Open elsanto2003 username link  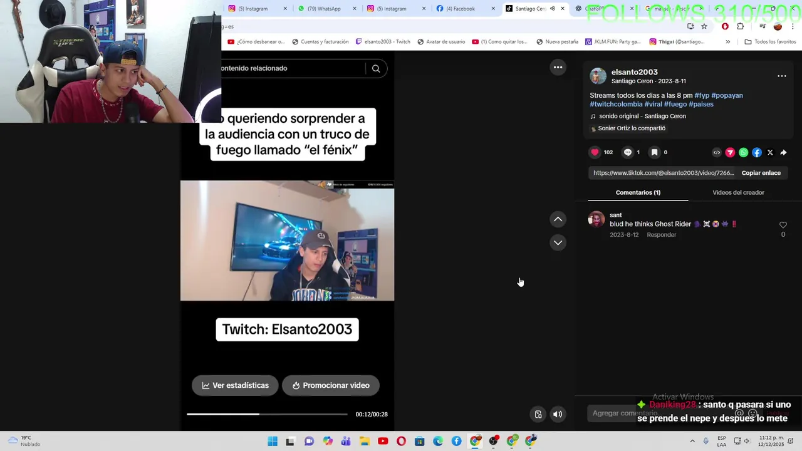click(x=634, y=72)
